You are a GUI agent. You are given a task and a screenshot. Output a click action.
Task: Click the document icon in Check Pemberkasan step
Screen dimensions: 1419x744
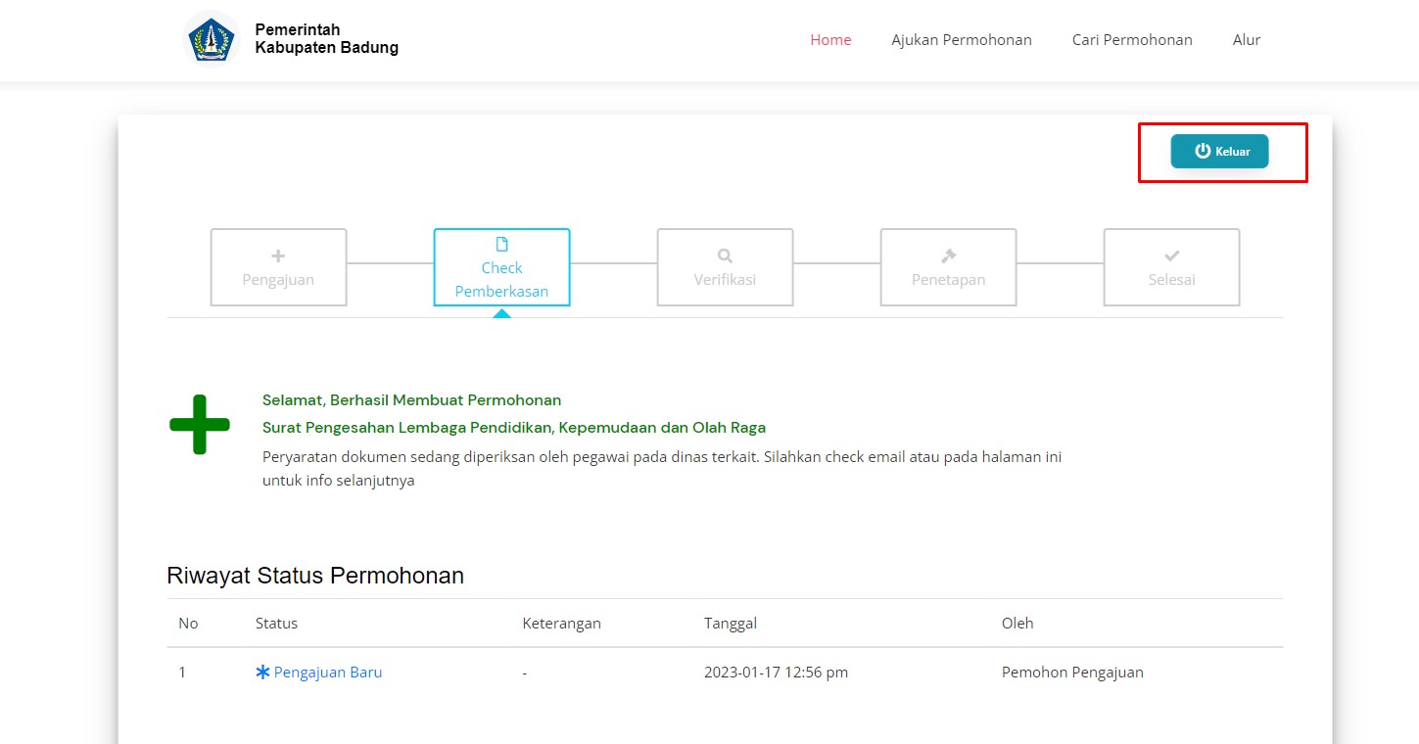501,245
